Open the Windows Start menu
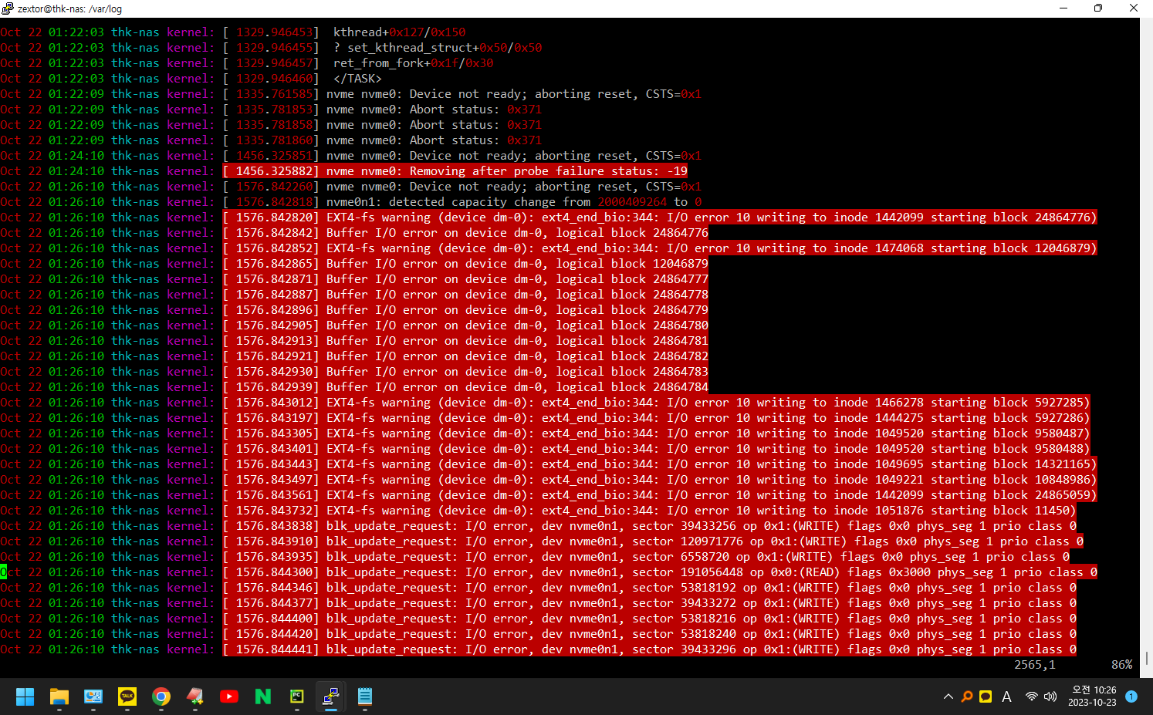The width and height of the screenshot is (1153, 715). [25, 696]
